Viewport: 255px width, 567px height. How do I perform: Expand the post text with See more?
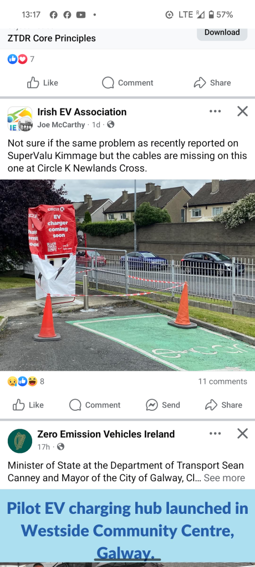click(224, 478)
